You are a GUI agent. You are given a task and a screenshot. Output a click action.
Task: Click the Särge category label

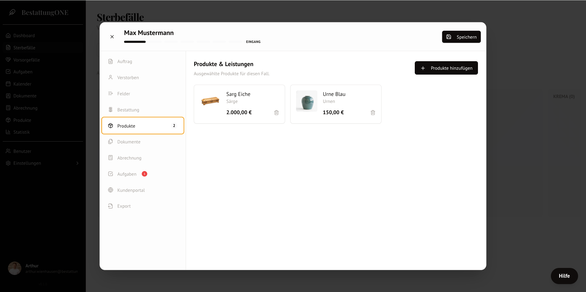[232, 101]
